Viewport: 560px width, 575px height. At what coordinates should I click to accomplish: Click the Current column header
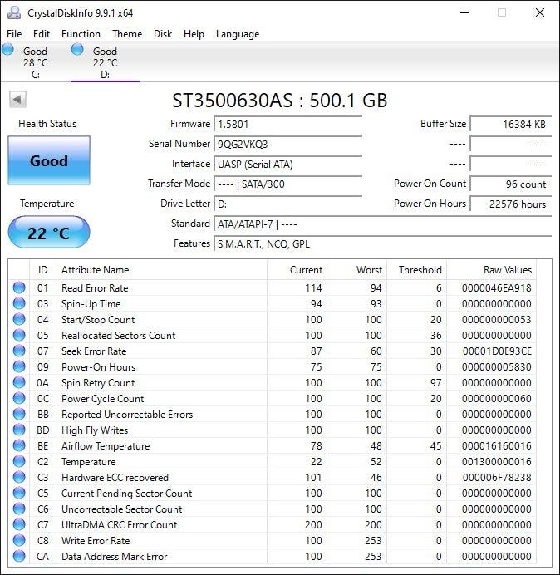click(x=297, y=270)
